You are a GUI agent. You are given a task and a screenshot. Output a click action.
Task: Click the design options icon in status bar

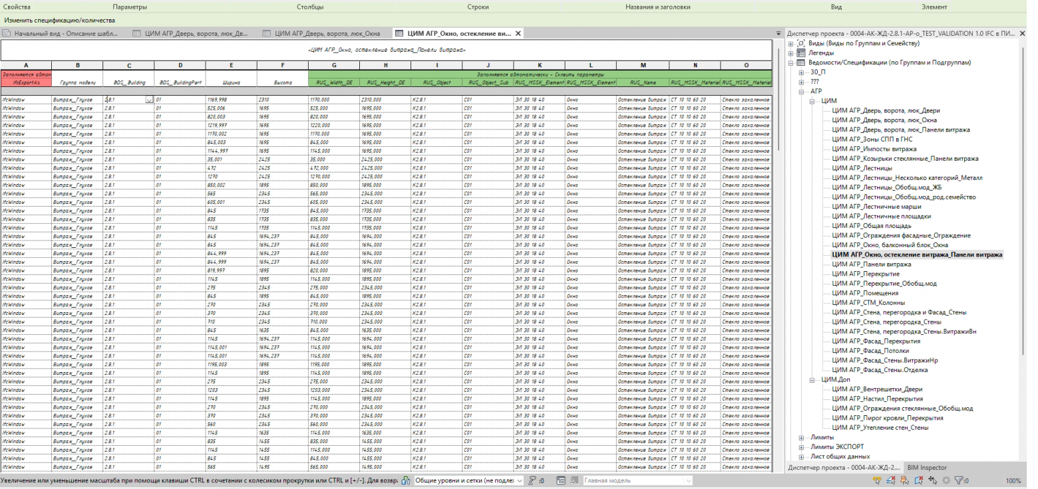click(561, 480)
